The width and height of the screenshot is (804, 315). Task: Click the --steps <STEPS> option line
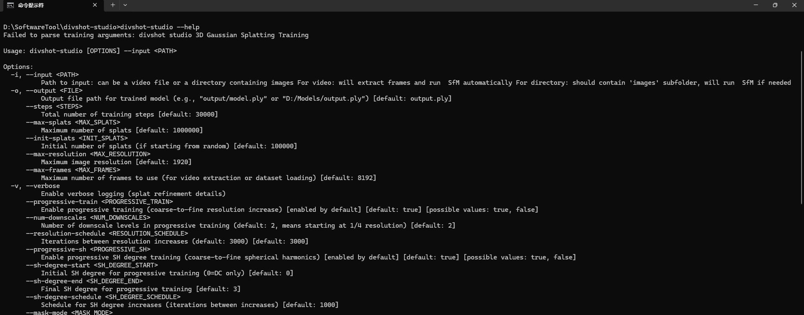click(54, 106)
